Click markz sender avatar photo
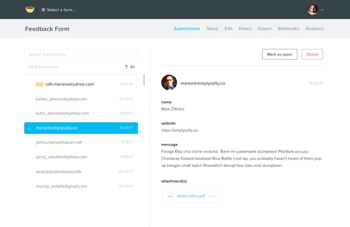Screen dimensions: 350x227 169,83
